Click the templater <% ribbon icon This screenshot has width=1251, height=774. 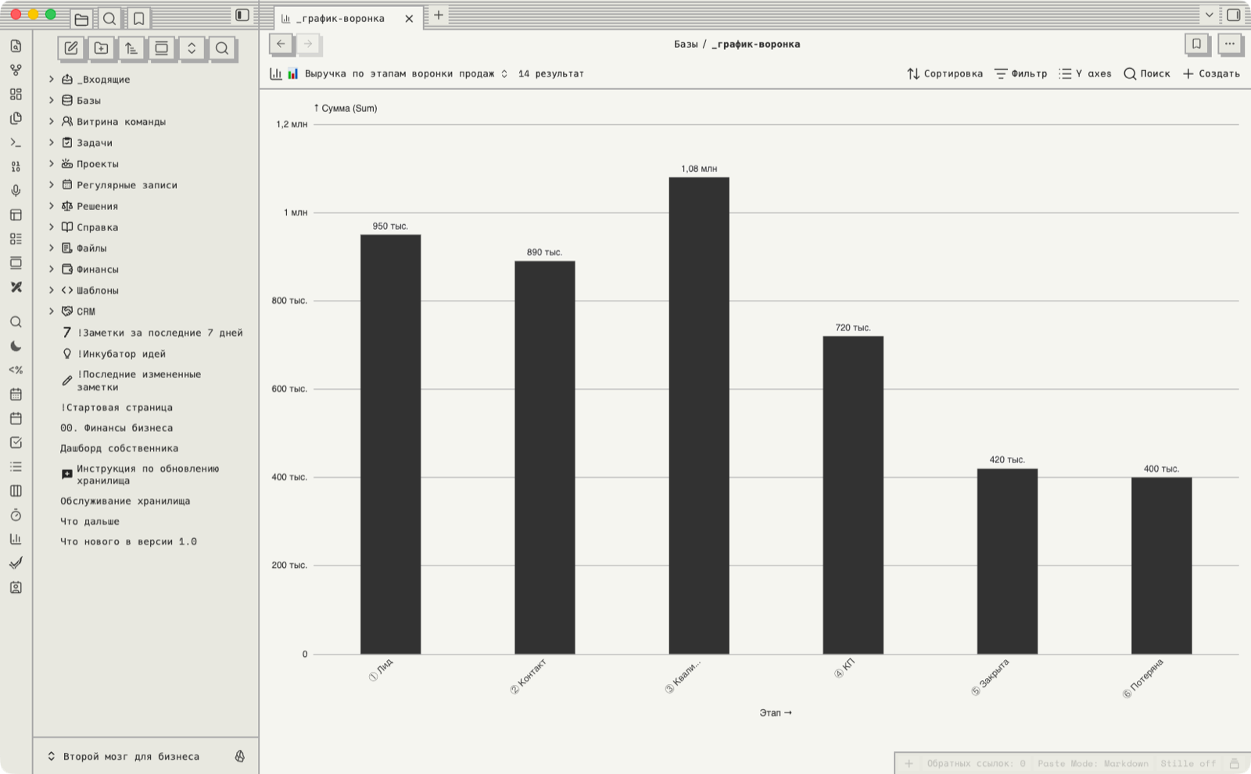point(16,370)
